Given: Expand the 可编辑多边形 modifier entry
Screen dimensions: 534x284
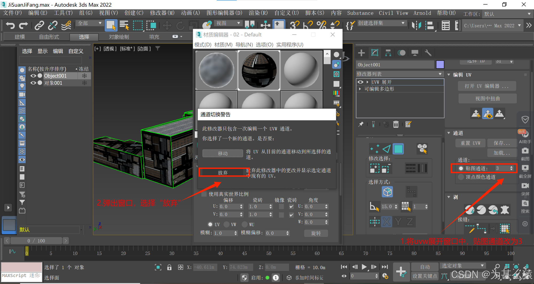Looking at the screenshot, I should [360, 89].
